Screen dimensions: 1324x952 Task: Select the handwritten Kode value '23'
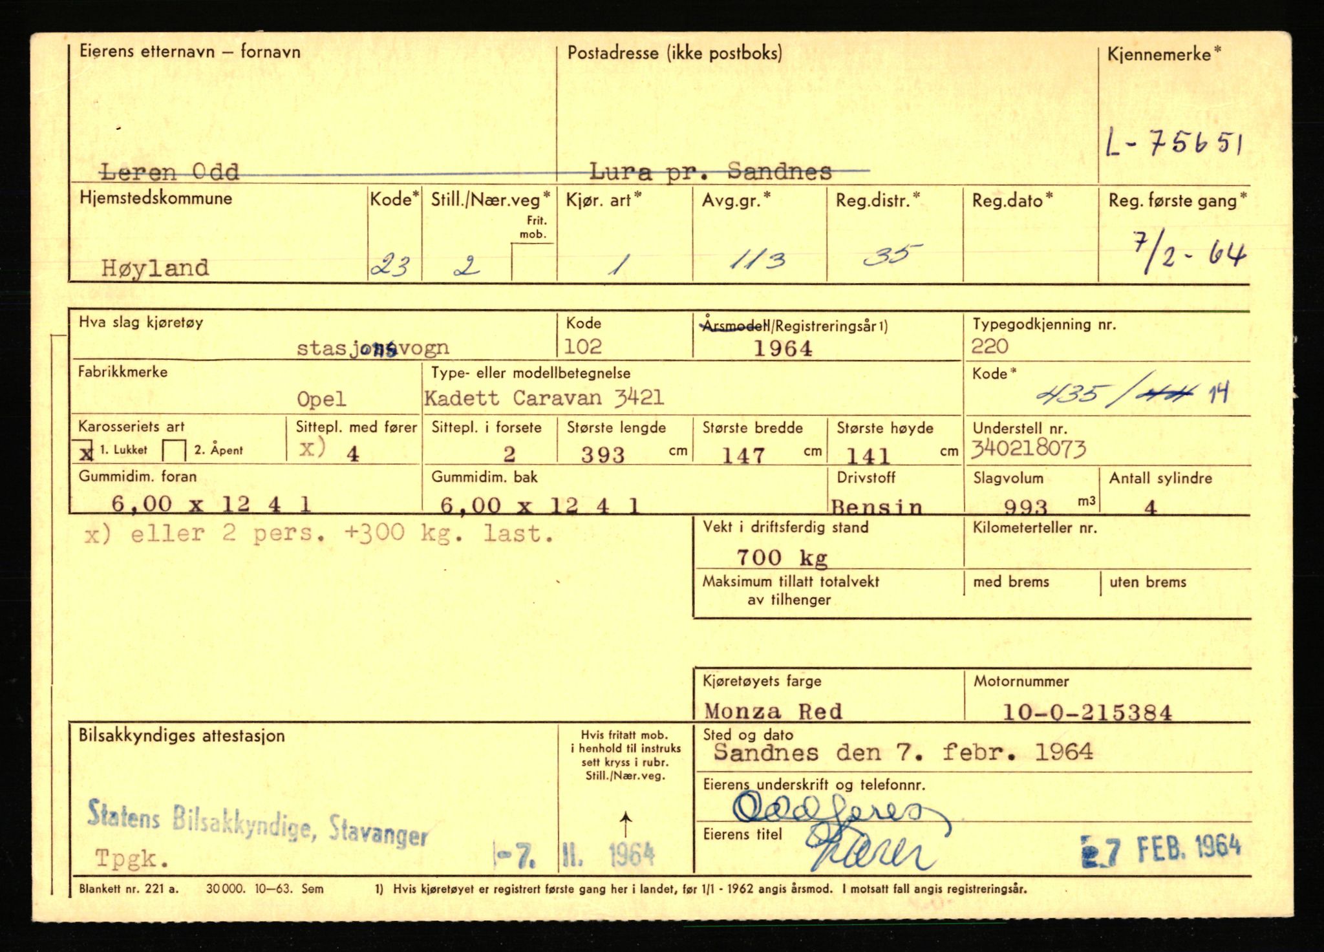click(x=390, y=265)
